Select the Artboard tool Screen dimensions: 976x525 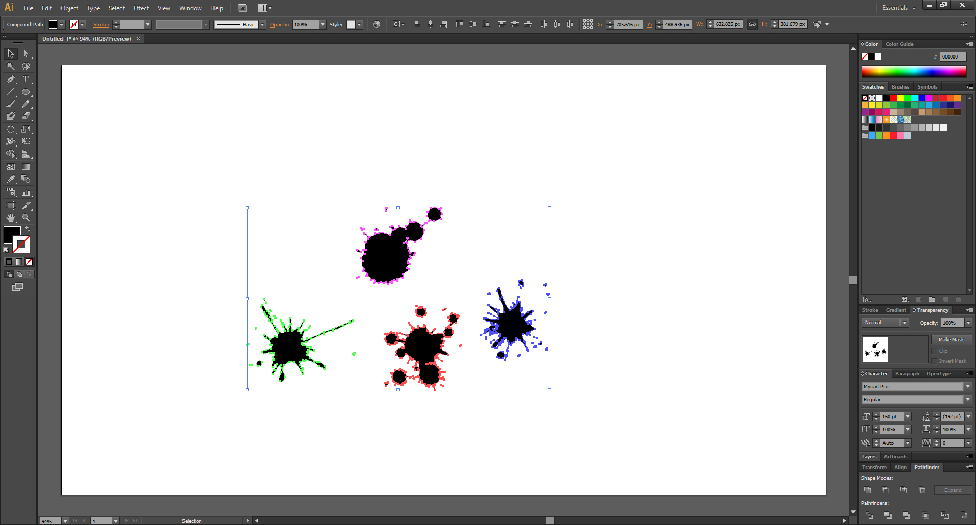tap(11, 206)
